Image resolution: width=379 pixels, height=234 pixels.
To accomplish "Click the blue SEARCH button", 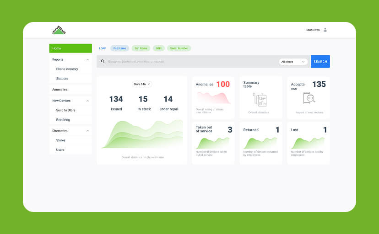I will point(320,61).
